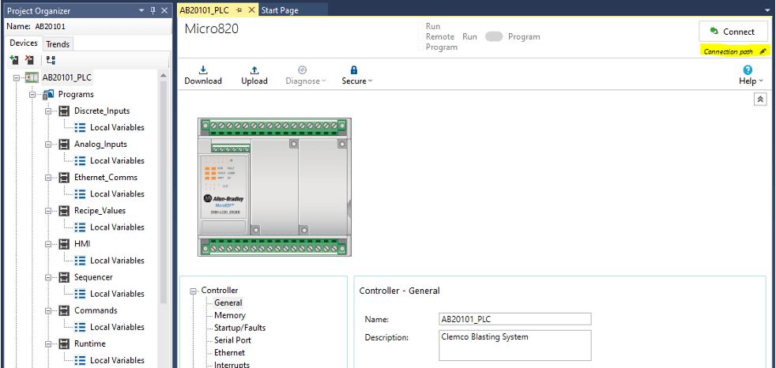Screen dimensions: 776x368
Task: Click the controller Name input field
Action: (514, 319)
